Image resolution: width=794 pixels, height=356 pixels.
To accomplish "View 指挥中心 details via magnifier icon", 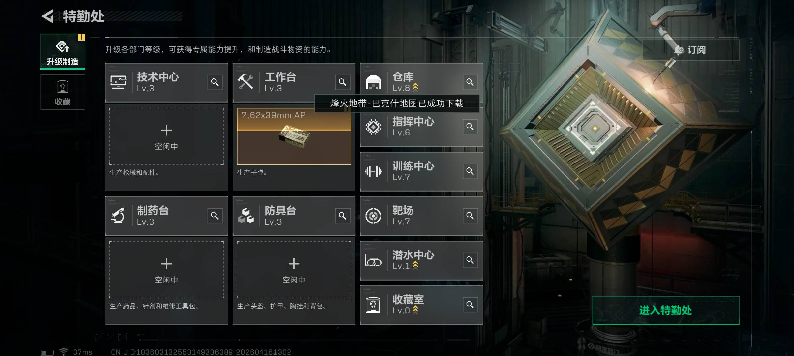I will tap(470, 127).
